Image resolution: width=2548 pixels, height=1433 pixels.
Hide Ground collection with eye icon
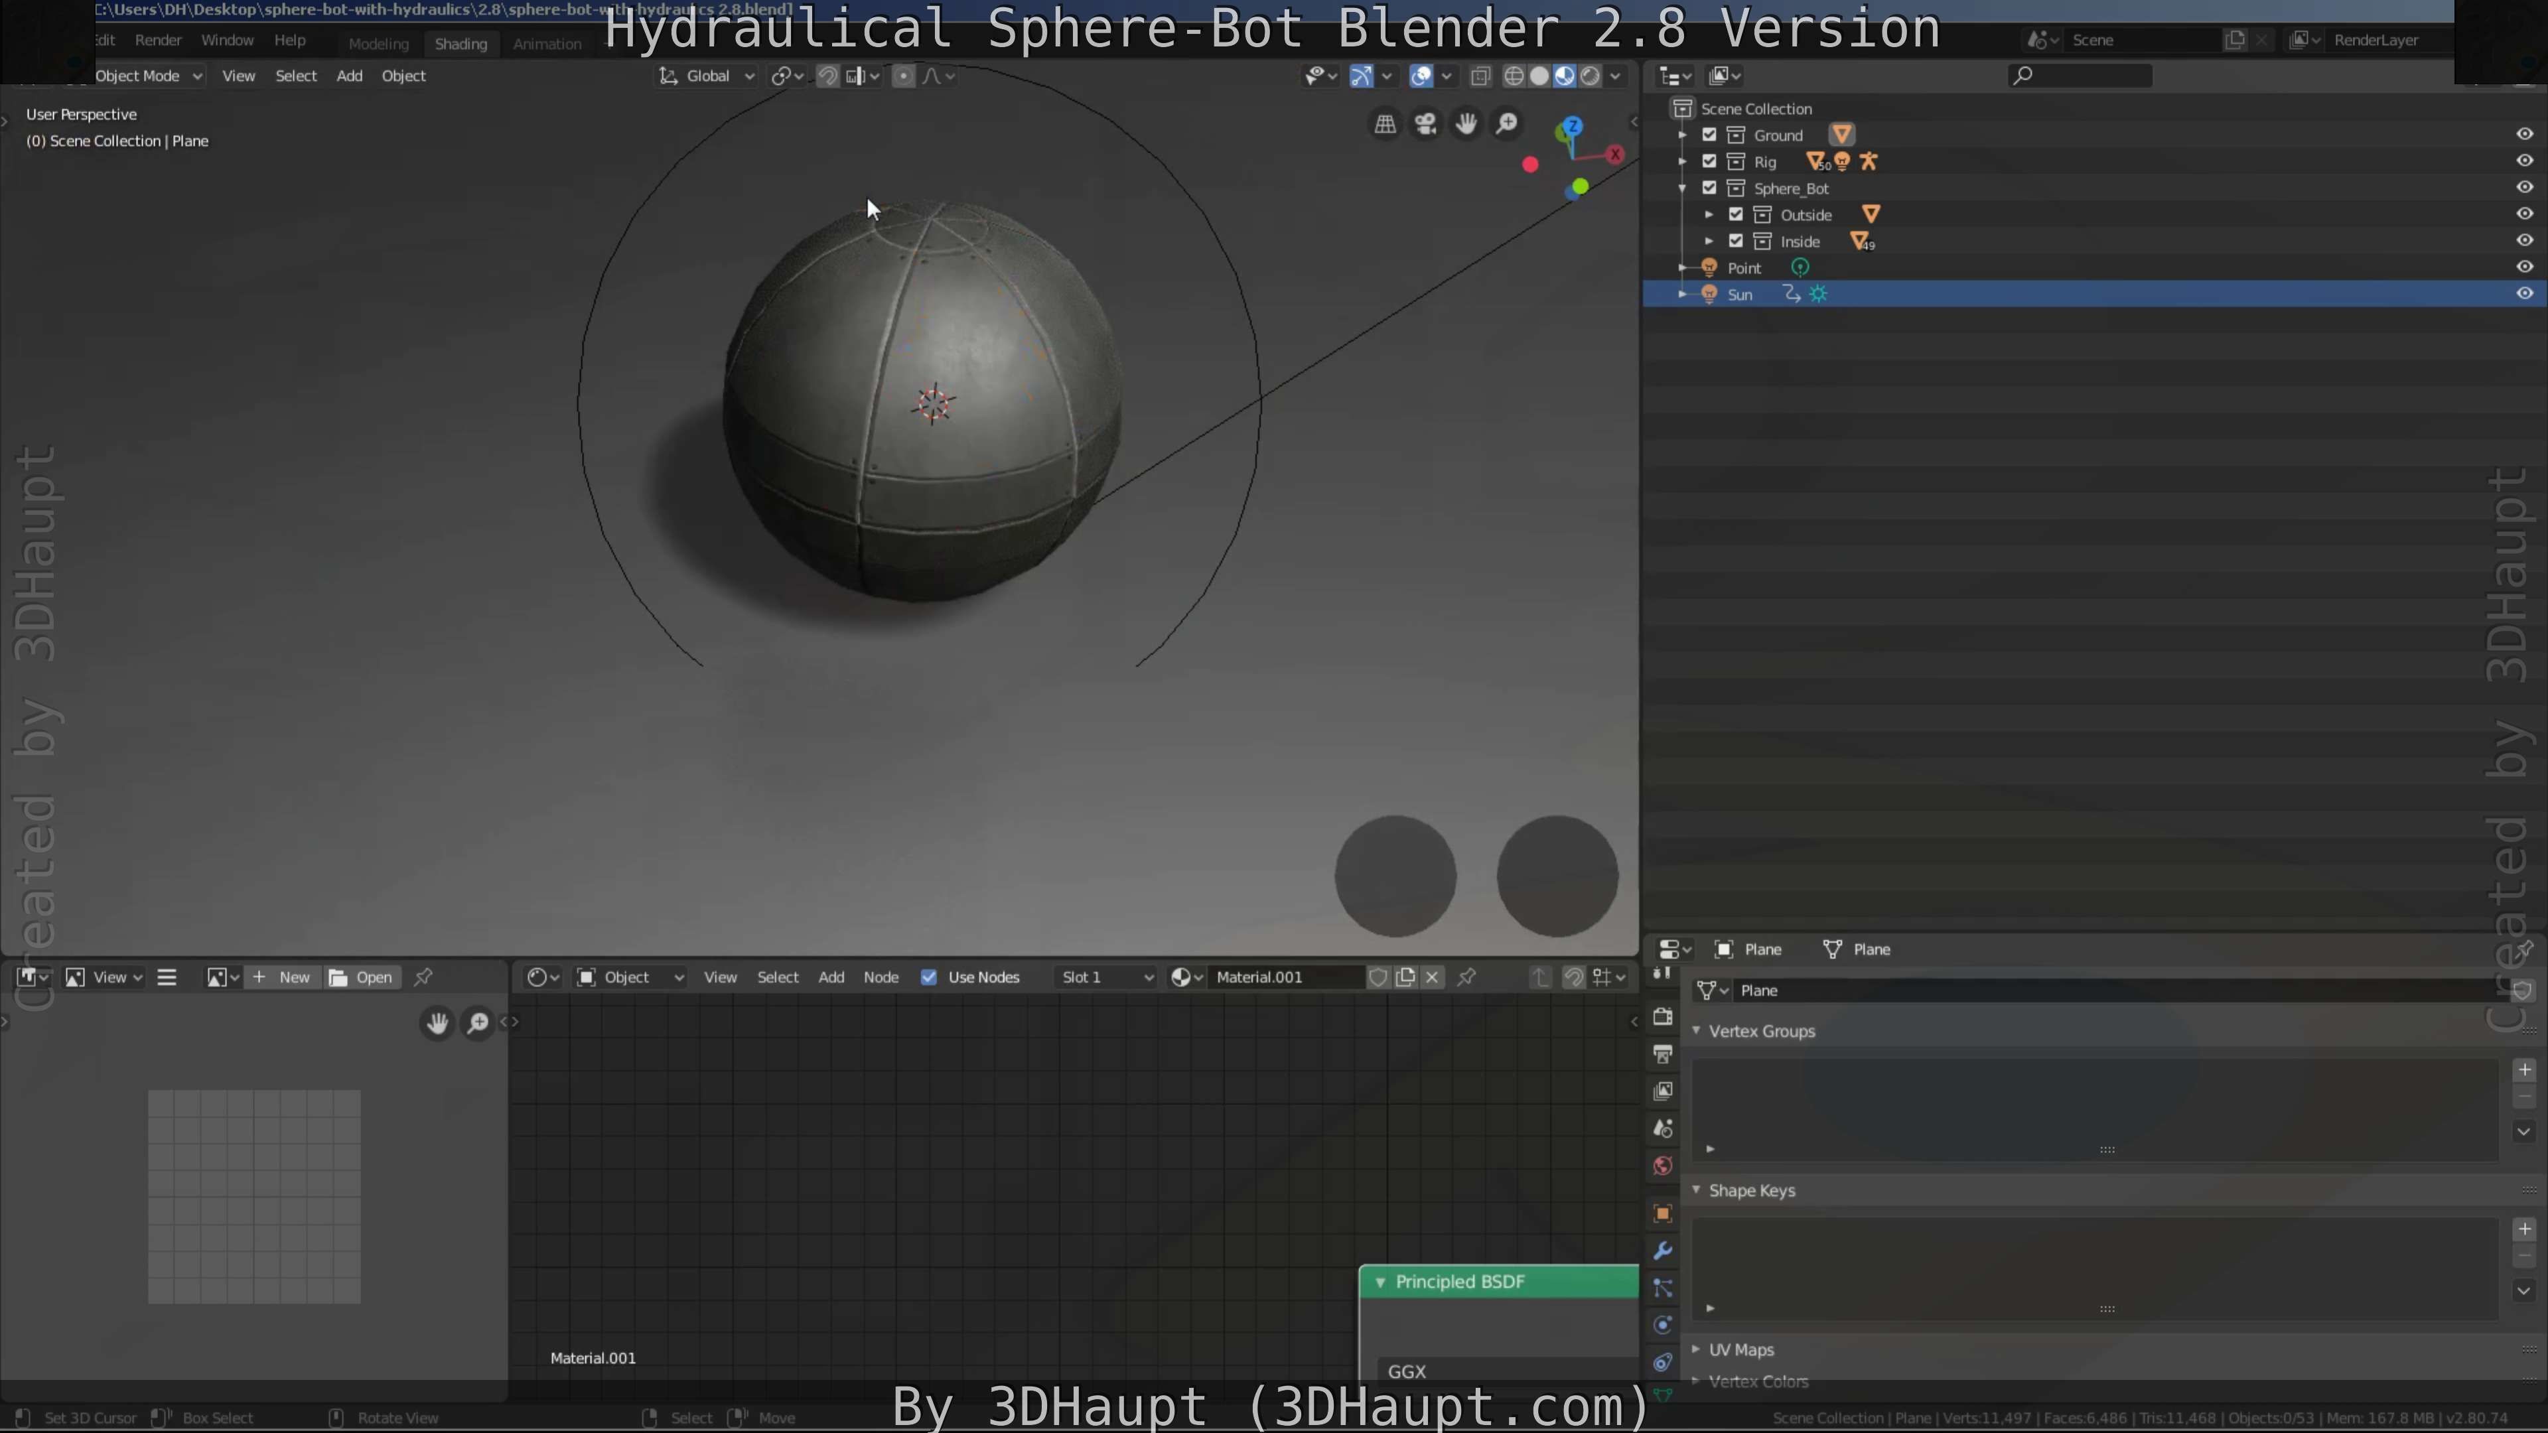pyautogui.click(x=2524, y=135)
